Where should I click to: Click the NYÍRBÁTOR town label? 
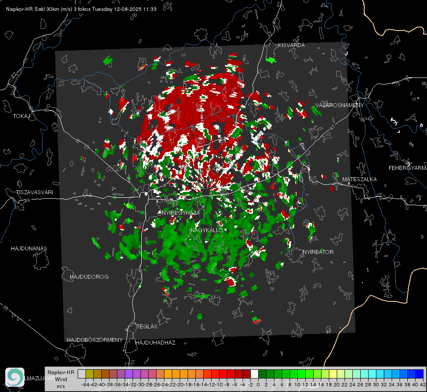(318, 252)
